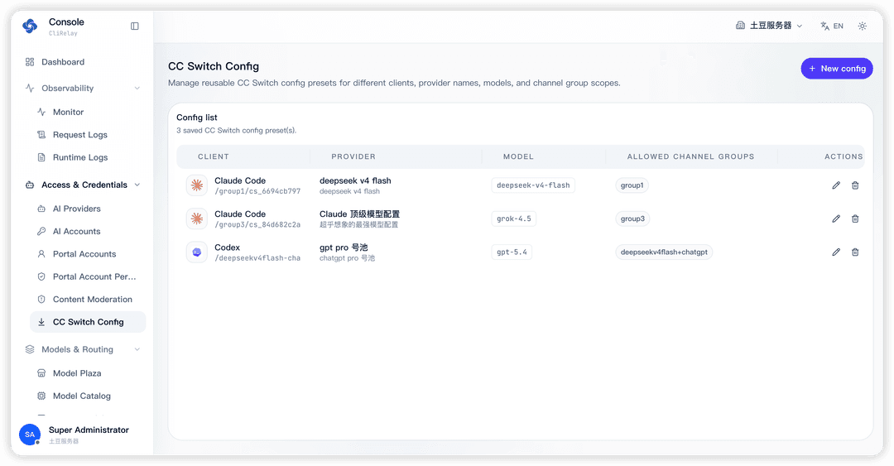Click Claude Code icon in group1 row
894x466 pixels.
[197, 185]
